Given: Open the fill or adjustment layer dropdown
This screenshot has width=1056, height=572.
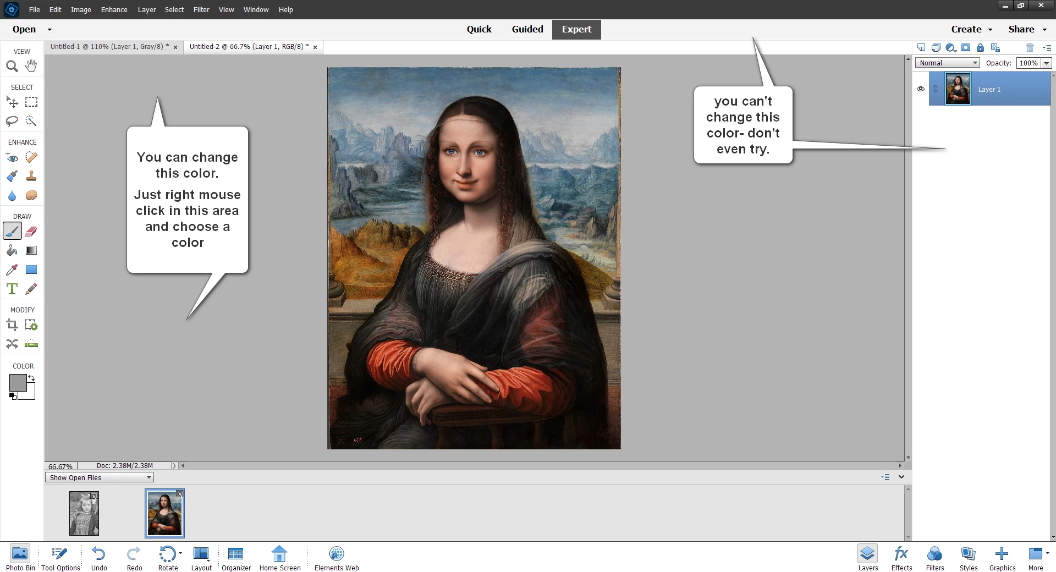Looking at the screenshot, I should coord(951,48).
